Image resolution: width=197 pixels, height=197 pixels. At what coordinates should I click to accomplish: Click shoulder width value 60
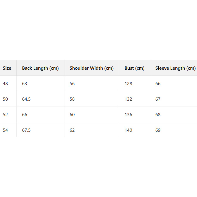(x=72, y=115)
